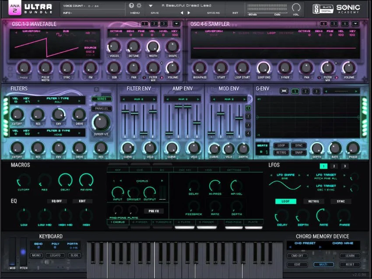Click keyboard MONO button
This screenshot has width=372, height=279.
coord(36,255)
